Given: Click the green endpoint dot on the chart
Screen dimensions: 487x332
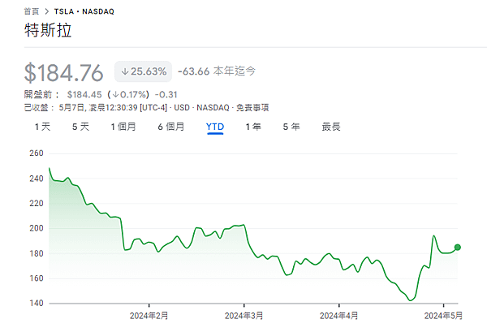Looking at the screenshot, I should [x=458, y=248].
